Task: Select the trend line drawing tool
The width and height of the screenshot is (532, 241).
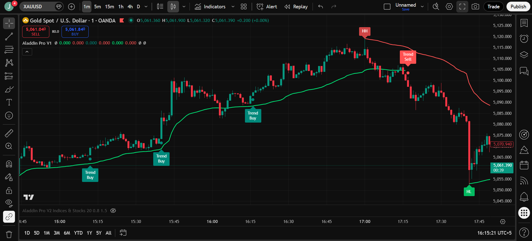Action: [9, 37]
